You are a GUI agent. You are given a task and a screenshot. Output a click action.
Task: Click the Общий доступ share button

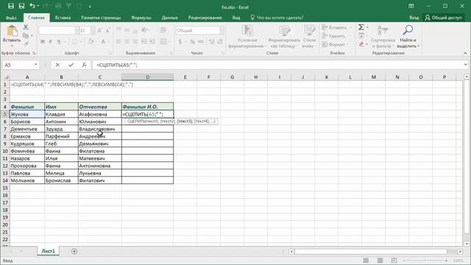(443, 18)
